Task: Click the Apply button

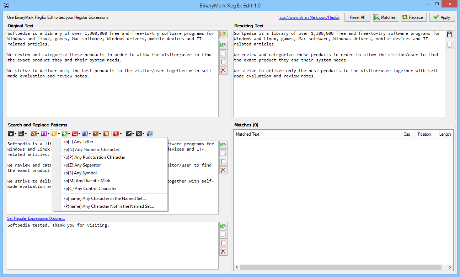Action: click(442, 17)
